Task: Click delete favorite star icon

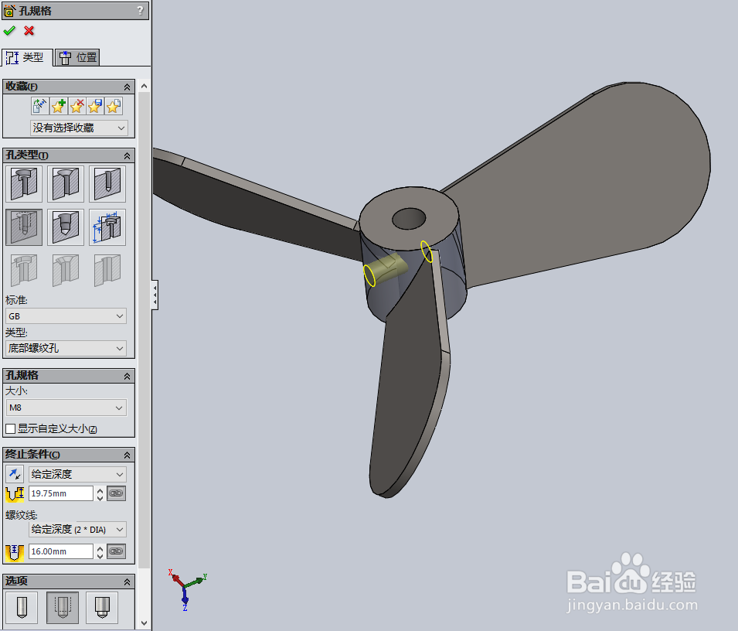Action: coord(77,106)
